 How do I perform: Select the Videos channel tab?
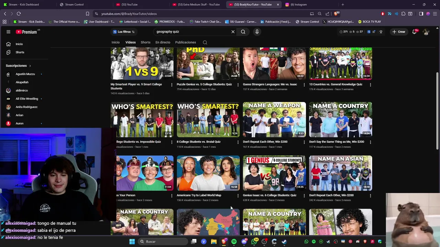tap(130, 42)
